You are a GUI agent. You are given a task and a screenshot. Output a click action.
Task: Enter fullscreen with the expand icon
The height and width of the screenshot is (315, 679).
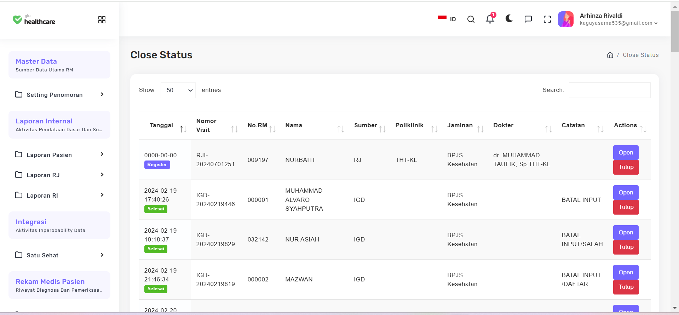point(547,19)
